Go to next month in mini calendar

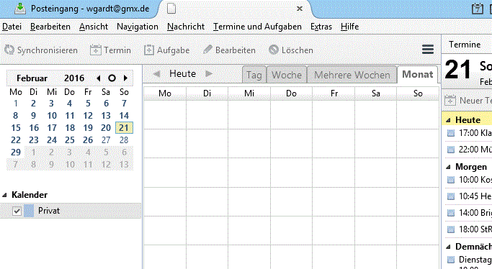(x=125, y=78)
